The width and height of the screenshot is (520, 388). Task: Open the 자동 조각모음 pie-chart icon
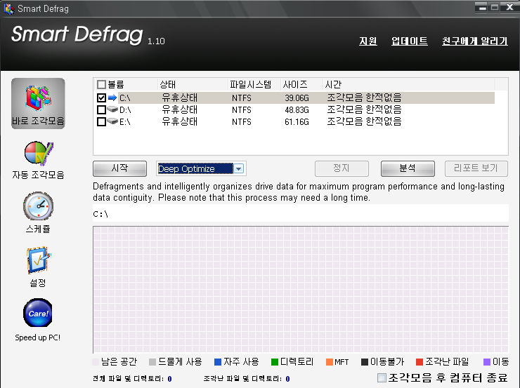[39, 153]
